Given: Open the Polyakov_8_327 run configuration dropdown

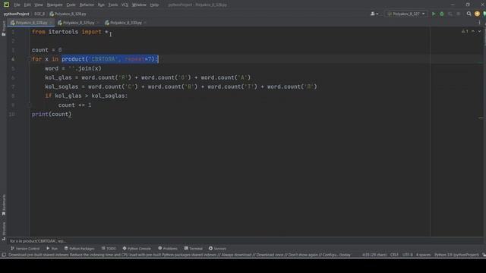Looking at the screenshot, I should coord(406,14).
